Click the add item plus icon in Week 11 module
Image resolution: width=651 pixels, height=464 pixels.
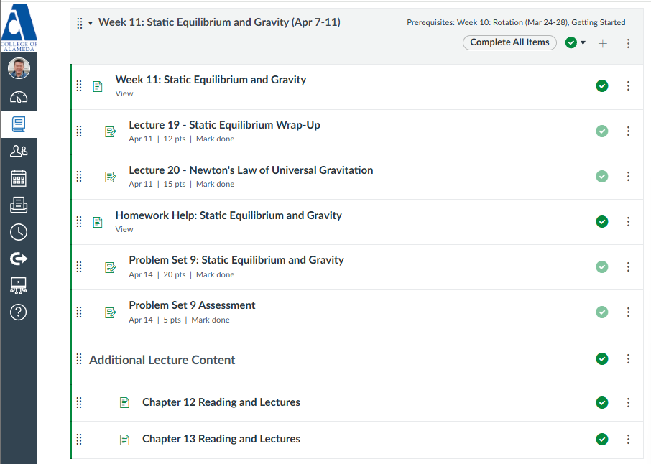click(x=602, y=43)
